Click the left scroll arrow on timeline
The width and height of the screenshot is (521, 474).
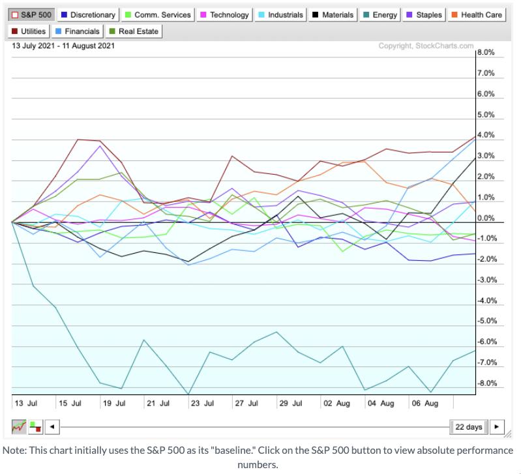(x=52, y=427)
